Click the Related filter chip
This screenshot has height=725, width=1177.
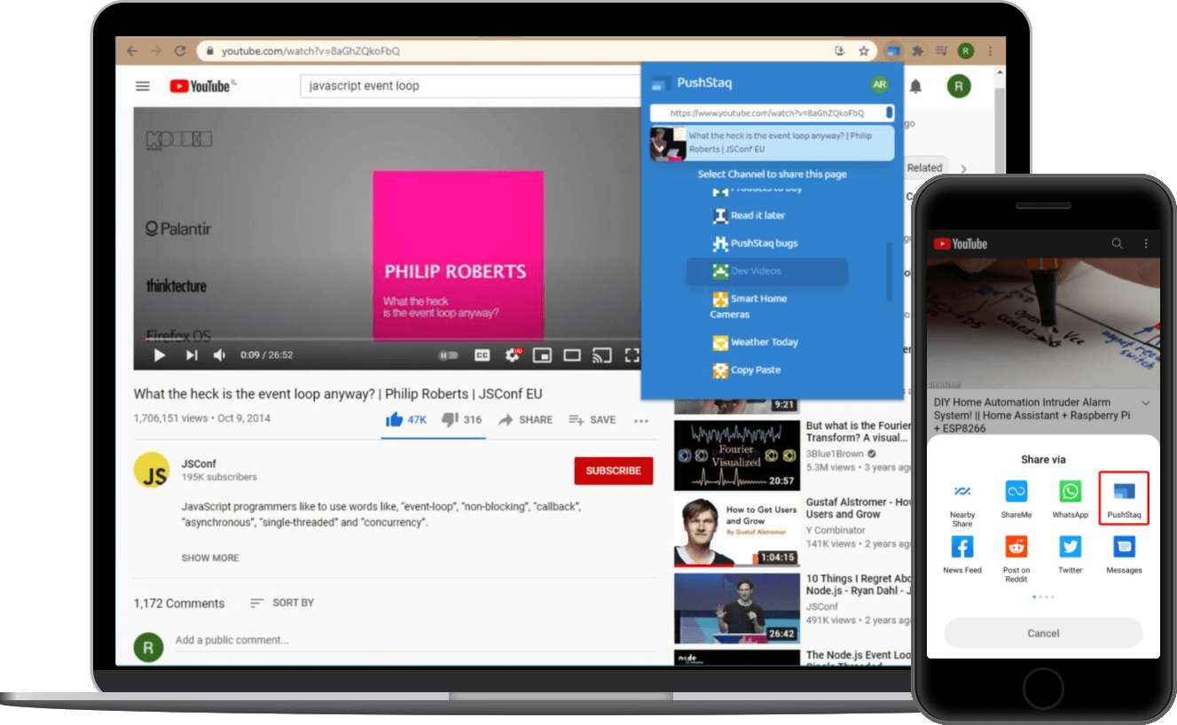pyautogui.click(x=924, y=168)
